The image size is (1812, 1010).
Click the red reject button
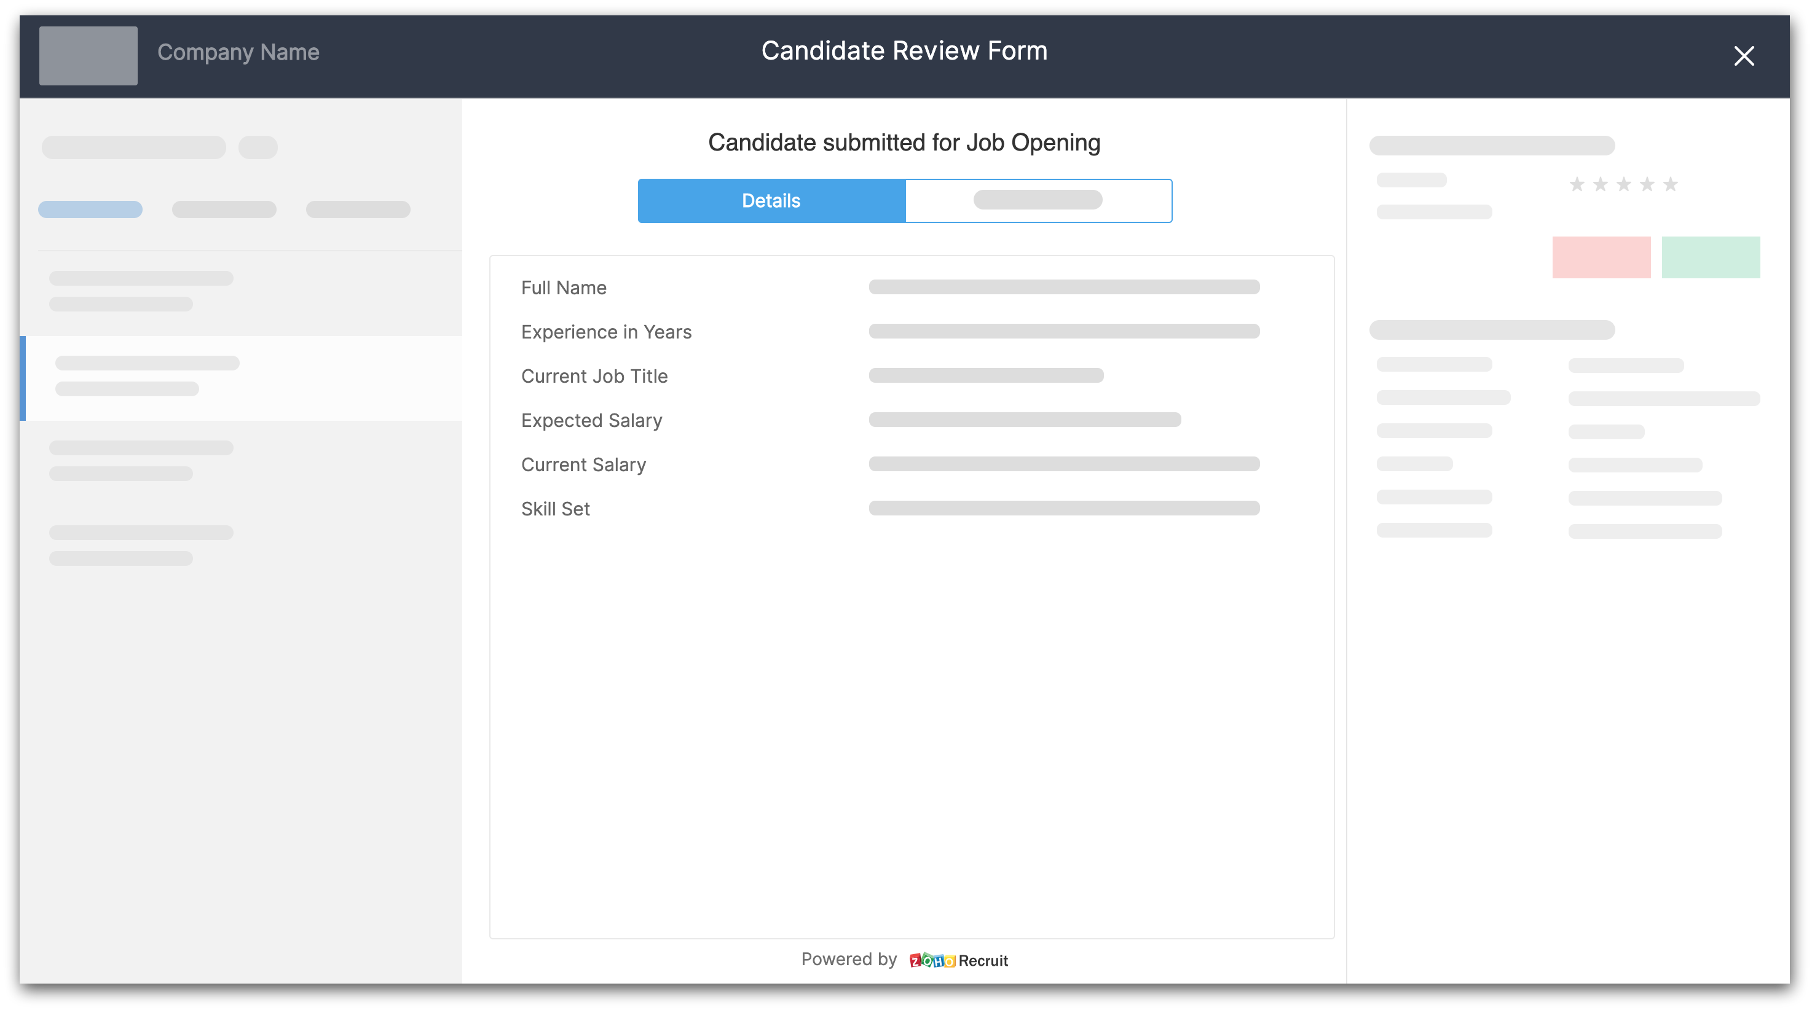click(1601, 257)
